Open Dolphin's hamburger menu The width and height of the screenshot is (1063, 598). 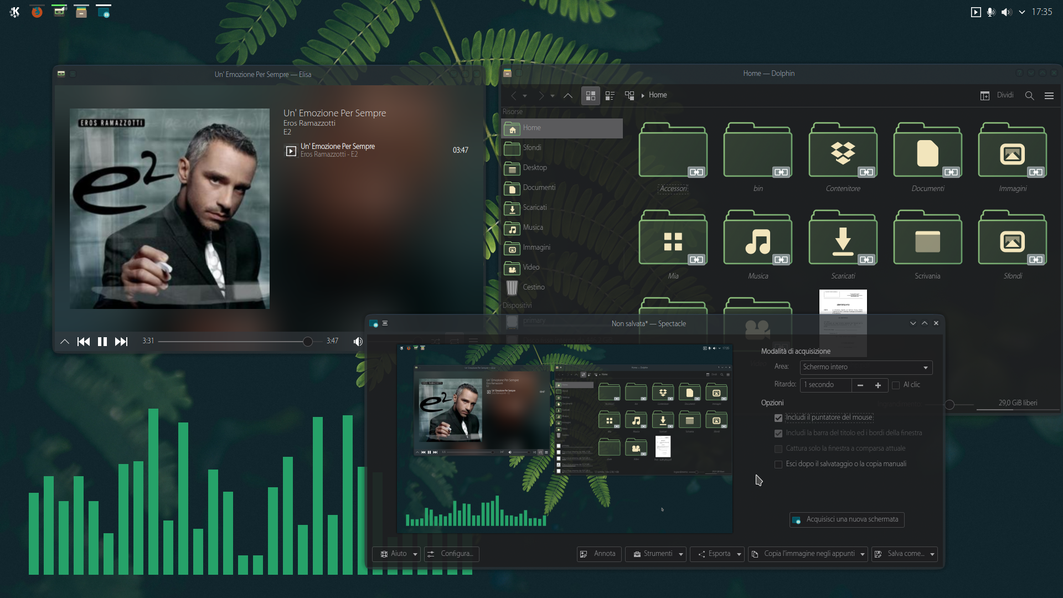pos(1049,96)
